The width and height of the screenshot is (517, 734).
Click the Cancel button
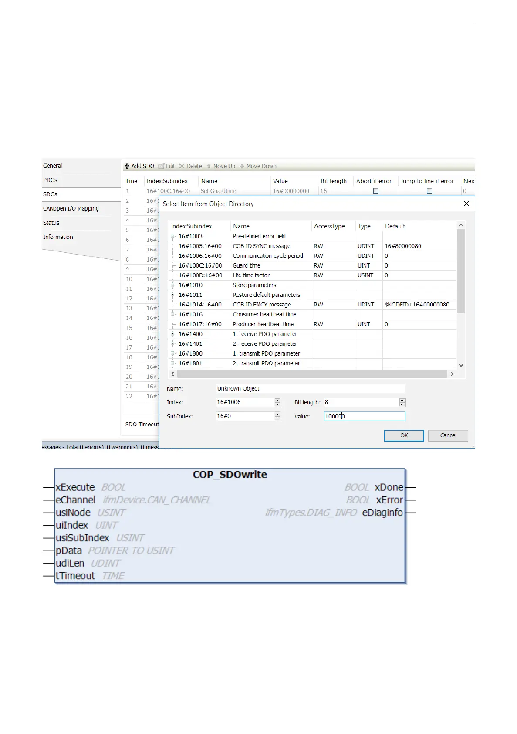pos(448,435)
